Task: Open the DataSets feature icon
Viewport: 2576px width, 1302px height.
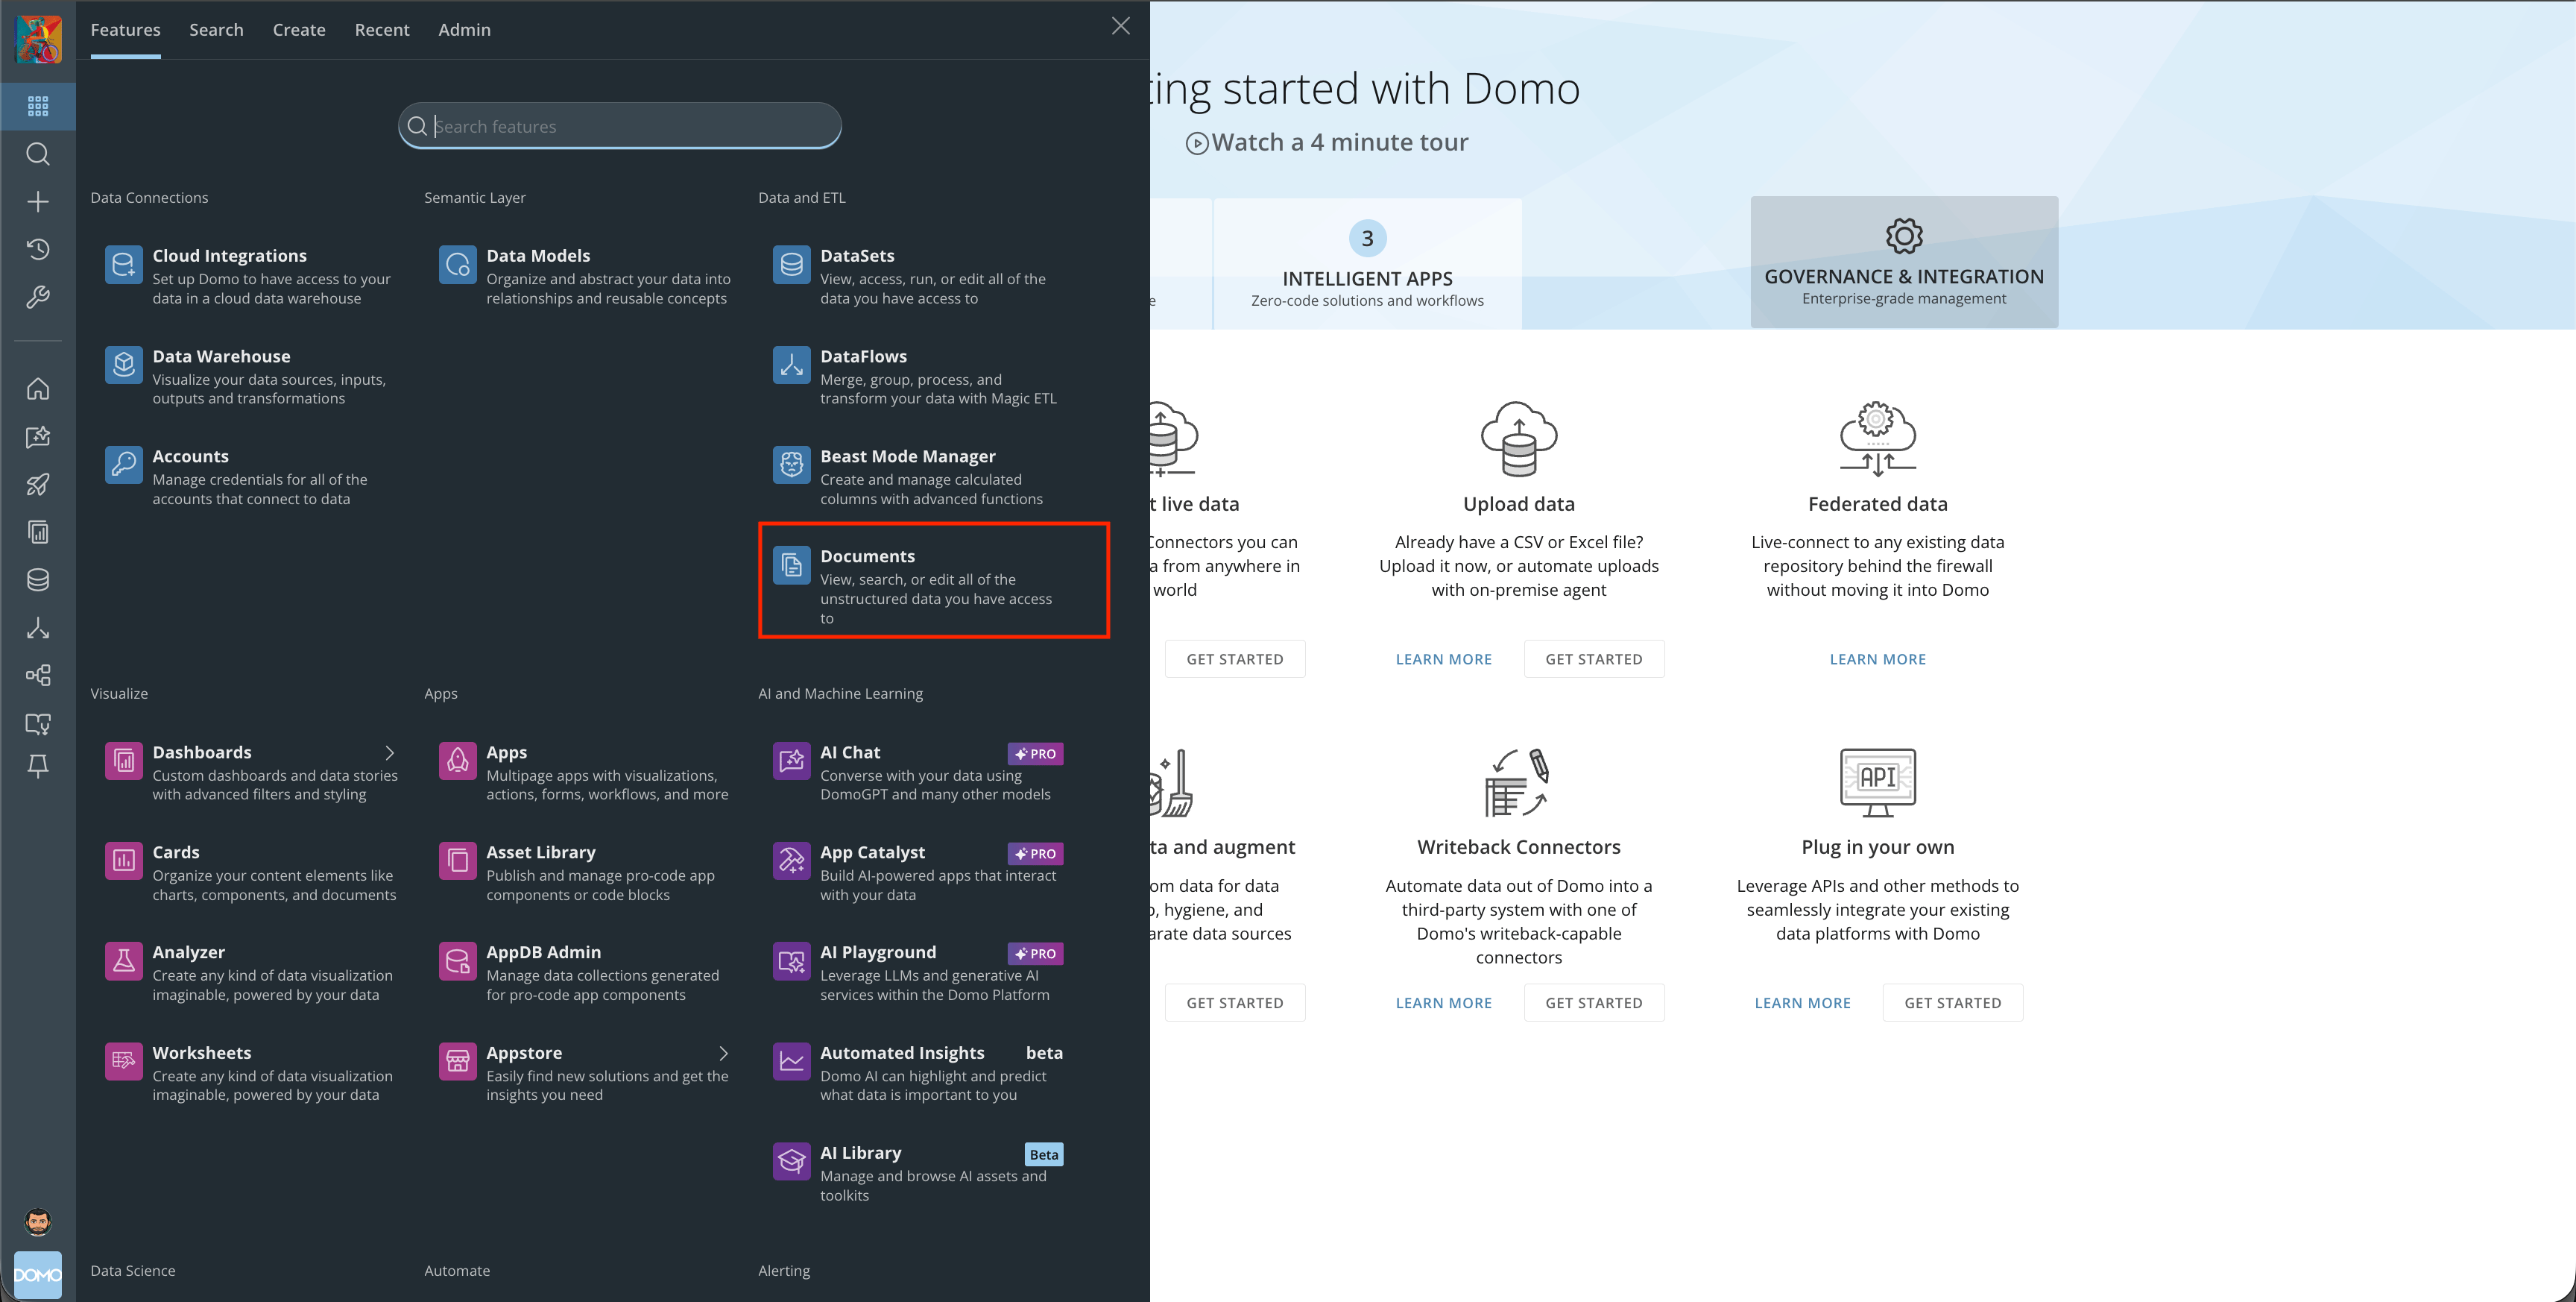Action: [792, 265]
